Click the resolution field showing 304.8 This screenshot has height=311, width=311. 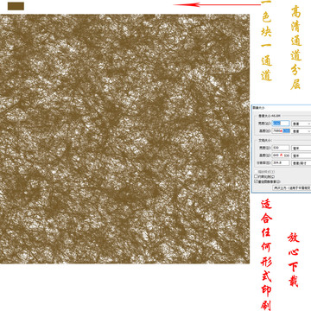tap(281, 162)
